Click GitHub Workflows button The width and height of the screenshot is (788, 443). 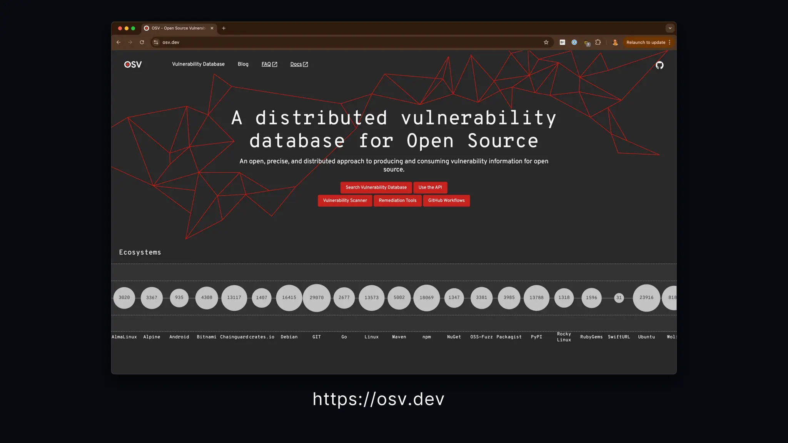(x=446, y=200)
